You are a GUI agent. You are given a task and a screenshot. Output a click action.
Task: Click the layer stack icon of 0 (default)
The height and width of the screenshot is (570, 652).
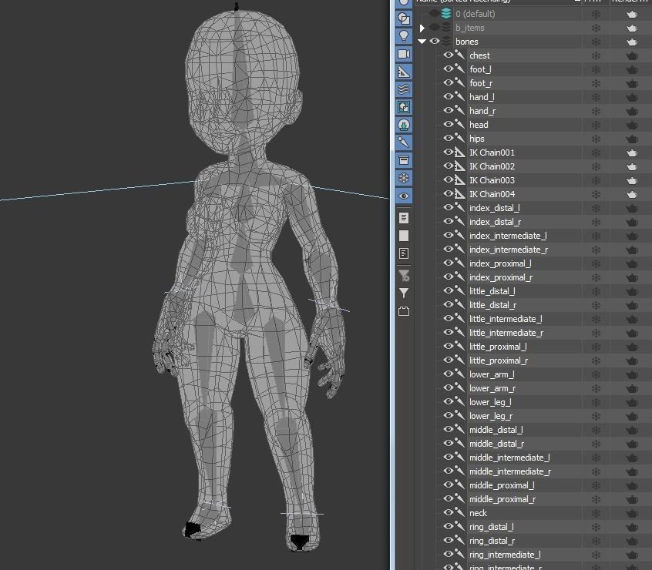coord(446,14)
